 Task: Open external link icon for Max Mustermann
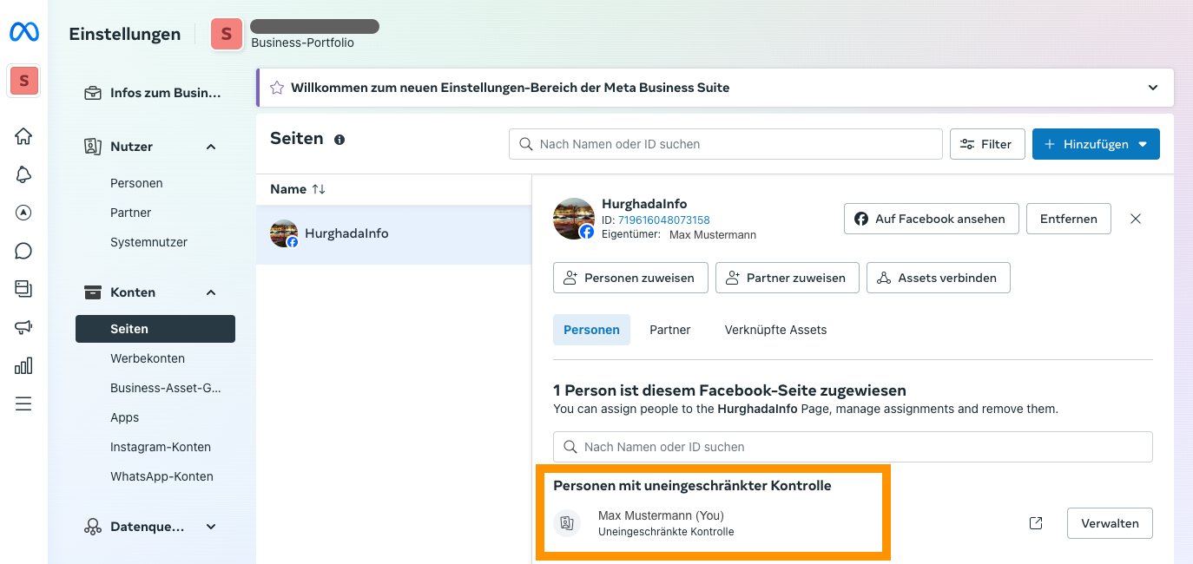tap(1036, 523)
